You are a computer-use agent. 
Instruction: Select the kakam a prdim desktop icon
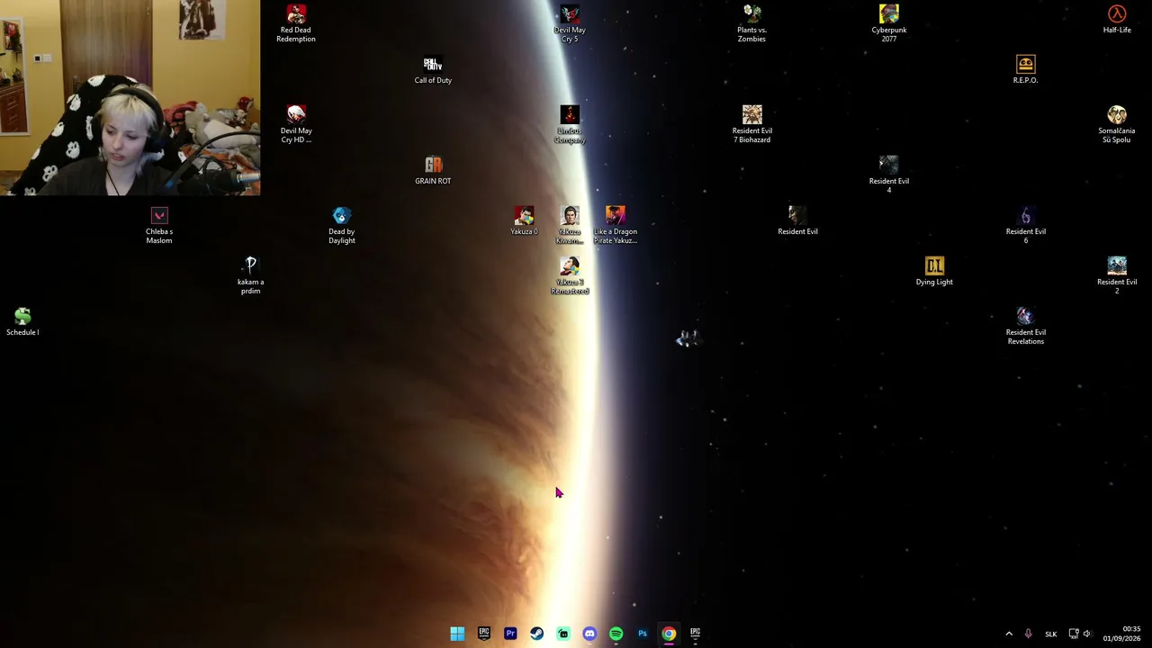click(250, 275)
